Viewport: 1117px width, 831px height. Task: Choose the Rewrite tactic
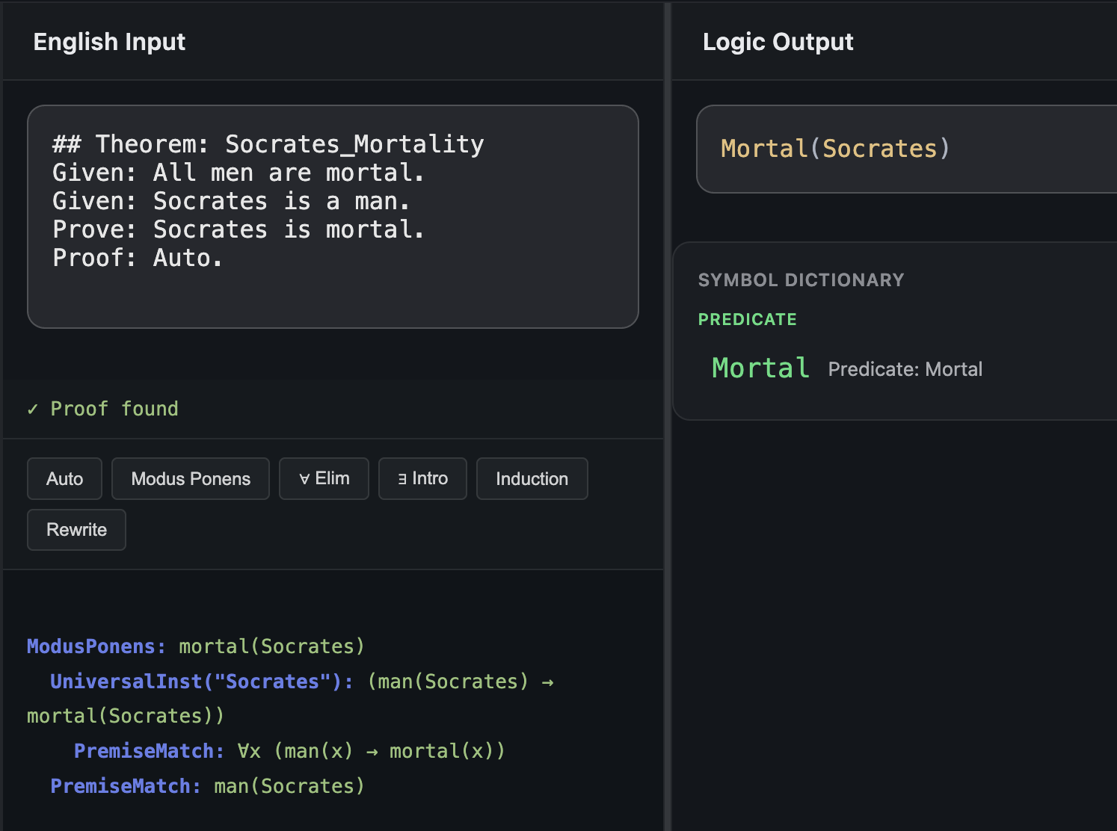(76, 529)
